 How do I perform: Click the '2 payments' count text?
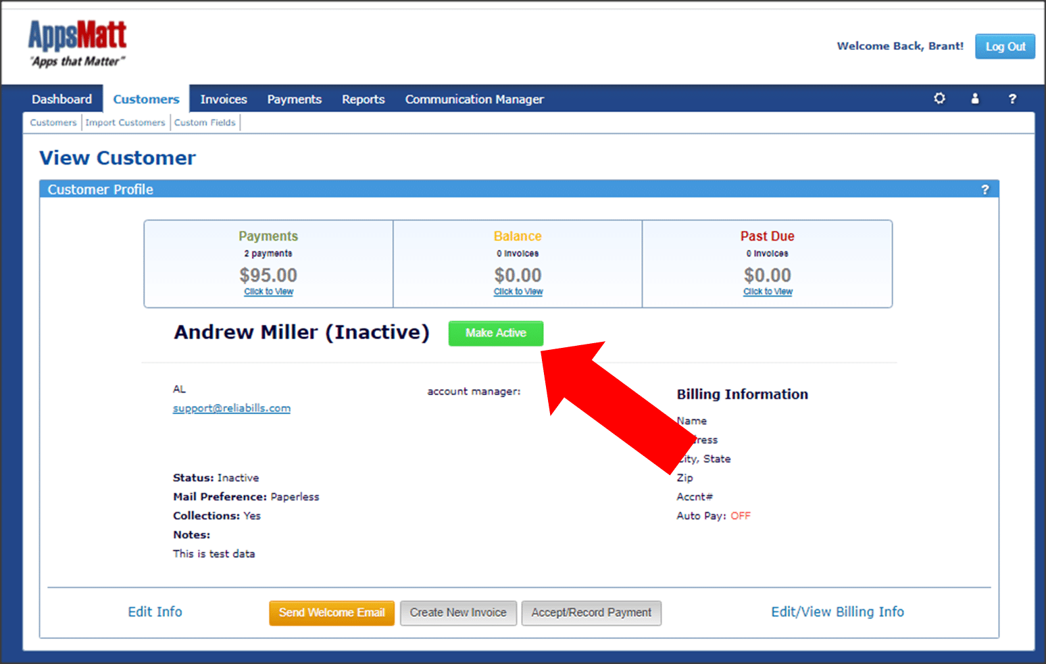point(268,254)
